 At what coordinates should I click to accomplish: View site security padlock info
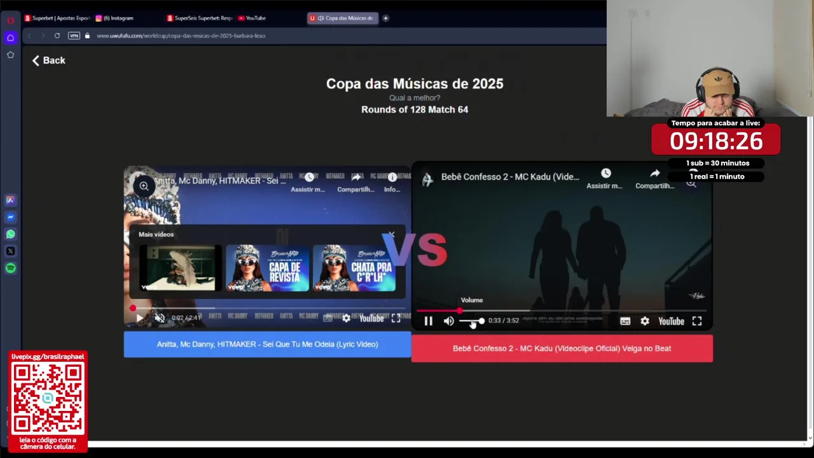click(x=87, y=36)
